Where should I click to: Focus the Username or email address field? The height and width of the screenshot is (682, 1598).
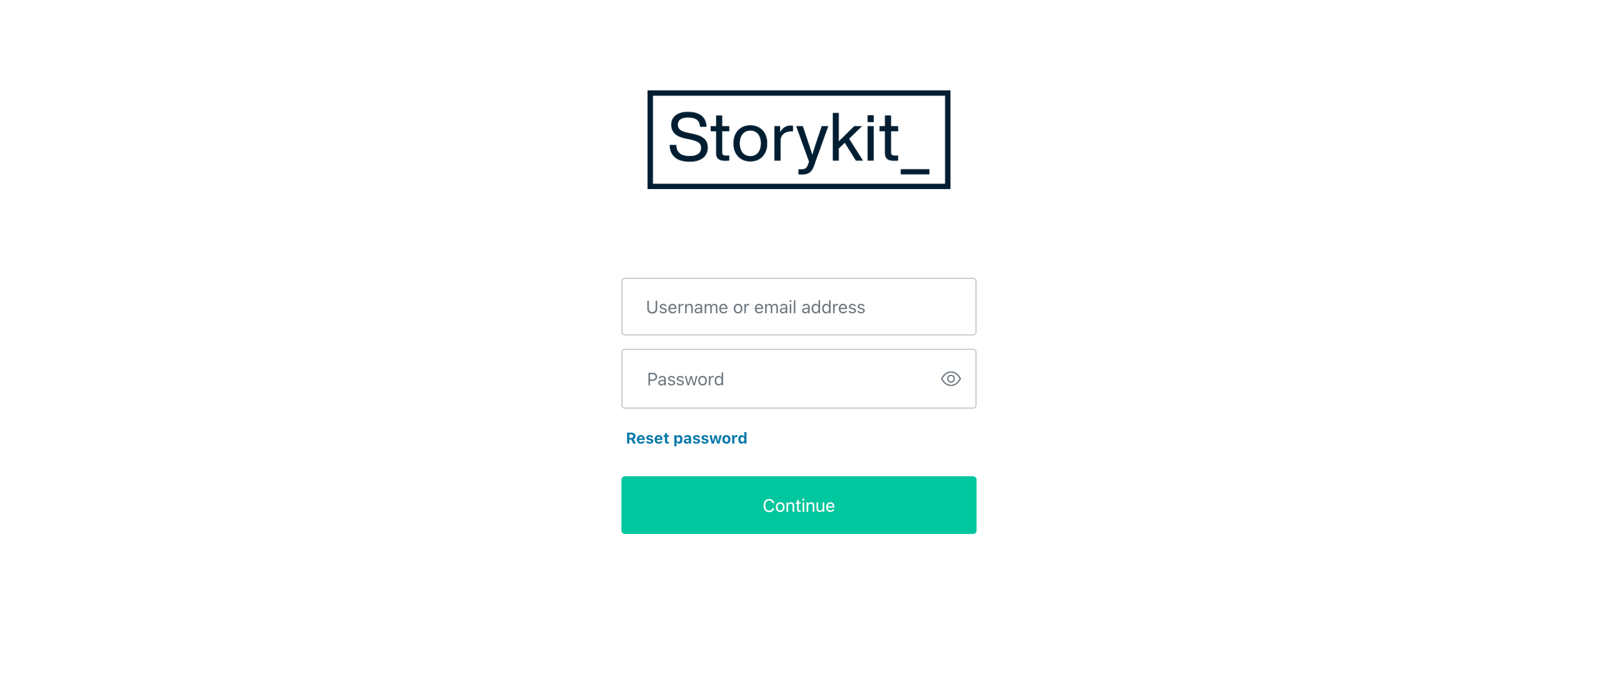pos(798,306)
